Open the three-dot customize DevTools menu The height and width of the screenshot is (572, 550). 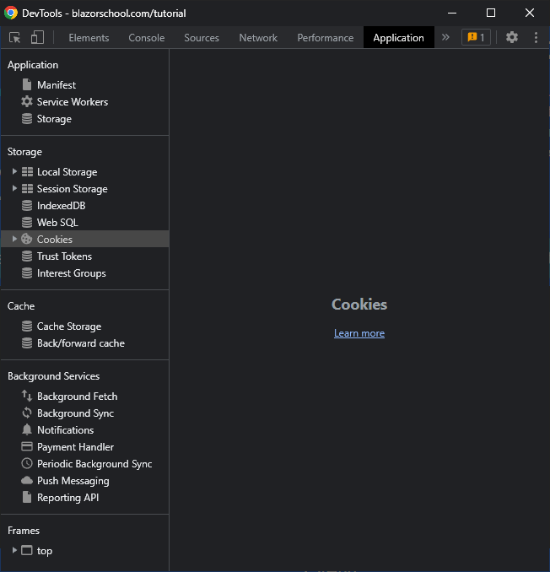[x=536, y=37]
